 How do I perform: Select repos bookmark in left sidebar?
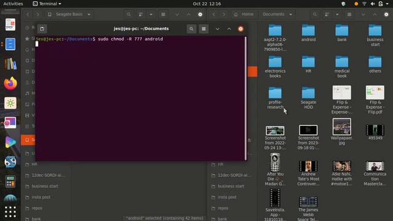pos(45,208)
